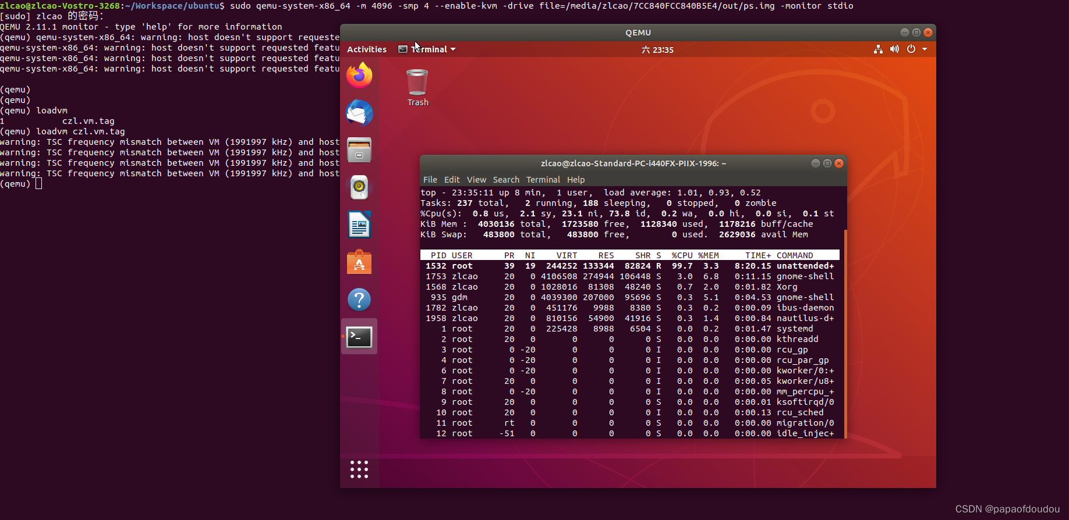Open the clock showing 23:35

point(657,50)
